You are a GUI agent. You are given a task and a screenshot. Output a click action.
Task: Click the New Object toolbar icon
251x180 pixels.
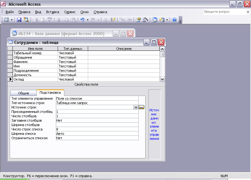pyautogui.click(x=162, y=20)
